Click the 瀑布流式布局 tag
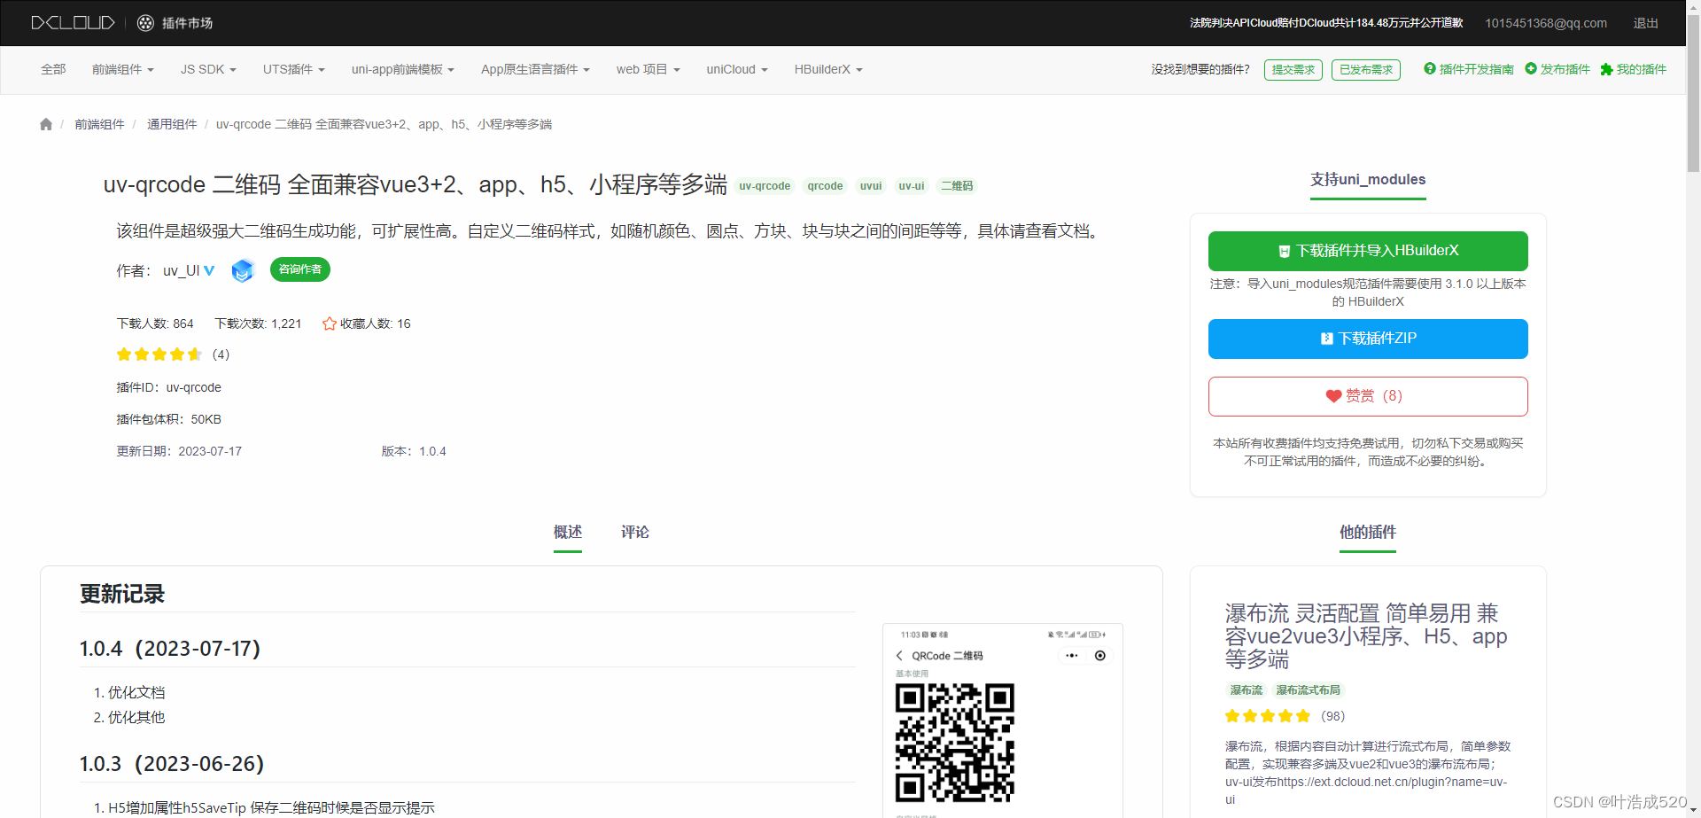 click(1308, 690)
